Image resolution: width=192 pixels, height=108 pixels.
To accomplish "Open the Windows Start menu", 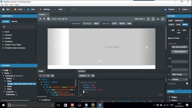I will pos(3,105).
